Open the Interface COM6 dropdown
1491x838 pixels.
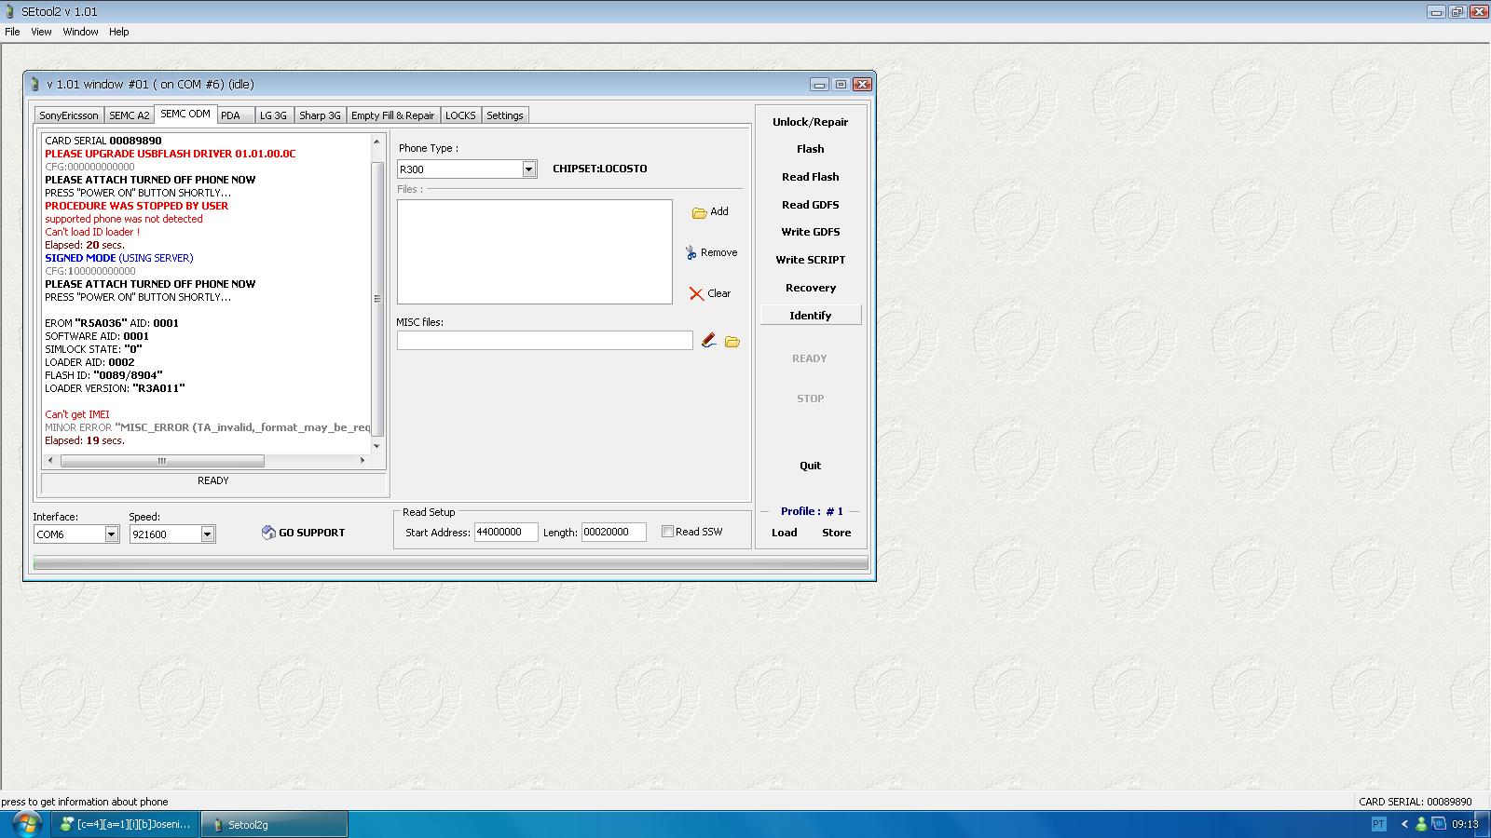click(112, 534)
